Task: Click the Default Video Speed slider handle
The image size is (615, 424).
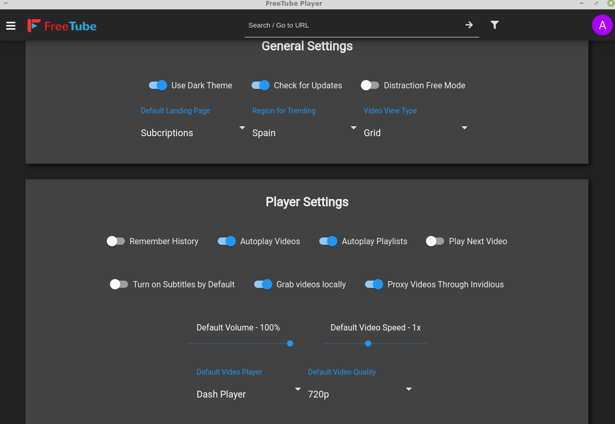Action: [x=368, y=343]
